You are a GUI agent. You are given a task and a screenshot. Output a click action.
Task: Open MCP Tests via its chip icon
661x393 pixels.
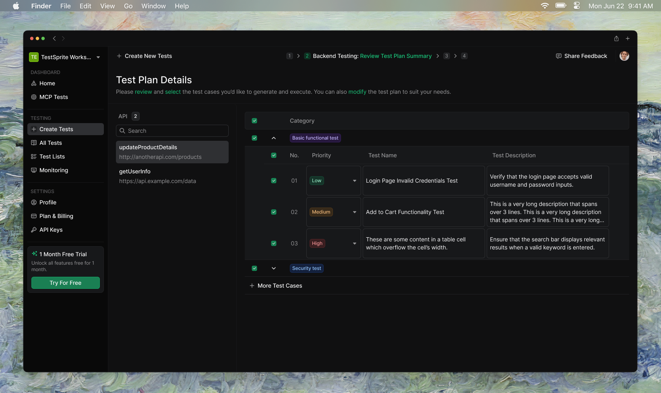pos(34,97)
